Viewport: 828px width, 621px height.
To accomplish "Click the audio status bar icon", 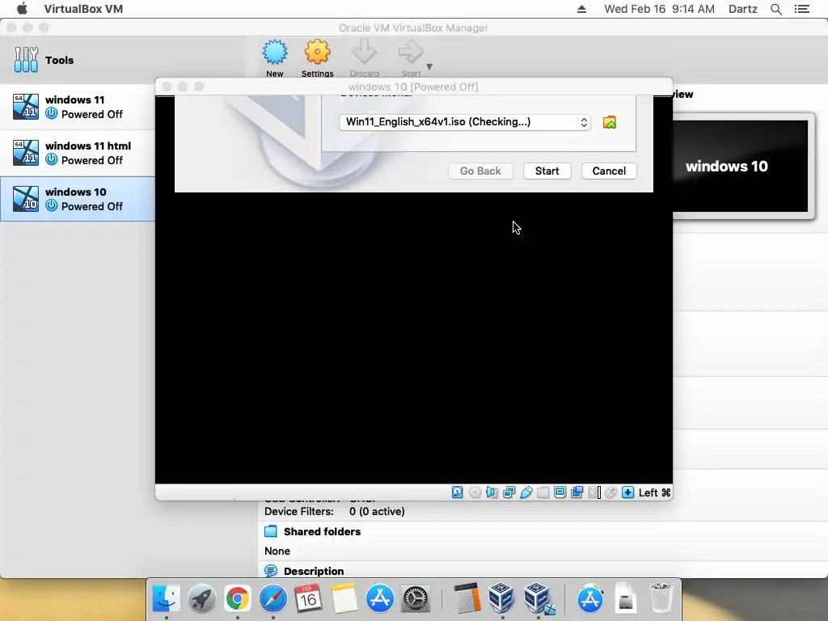I will tap(492, 492).
